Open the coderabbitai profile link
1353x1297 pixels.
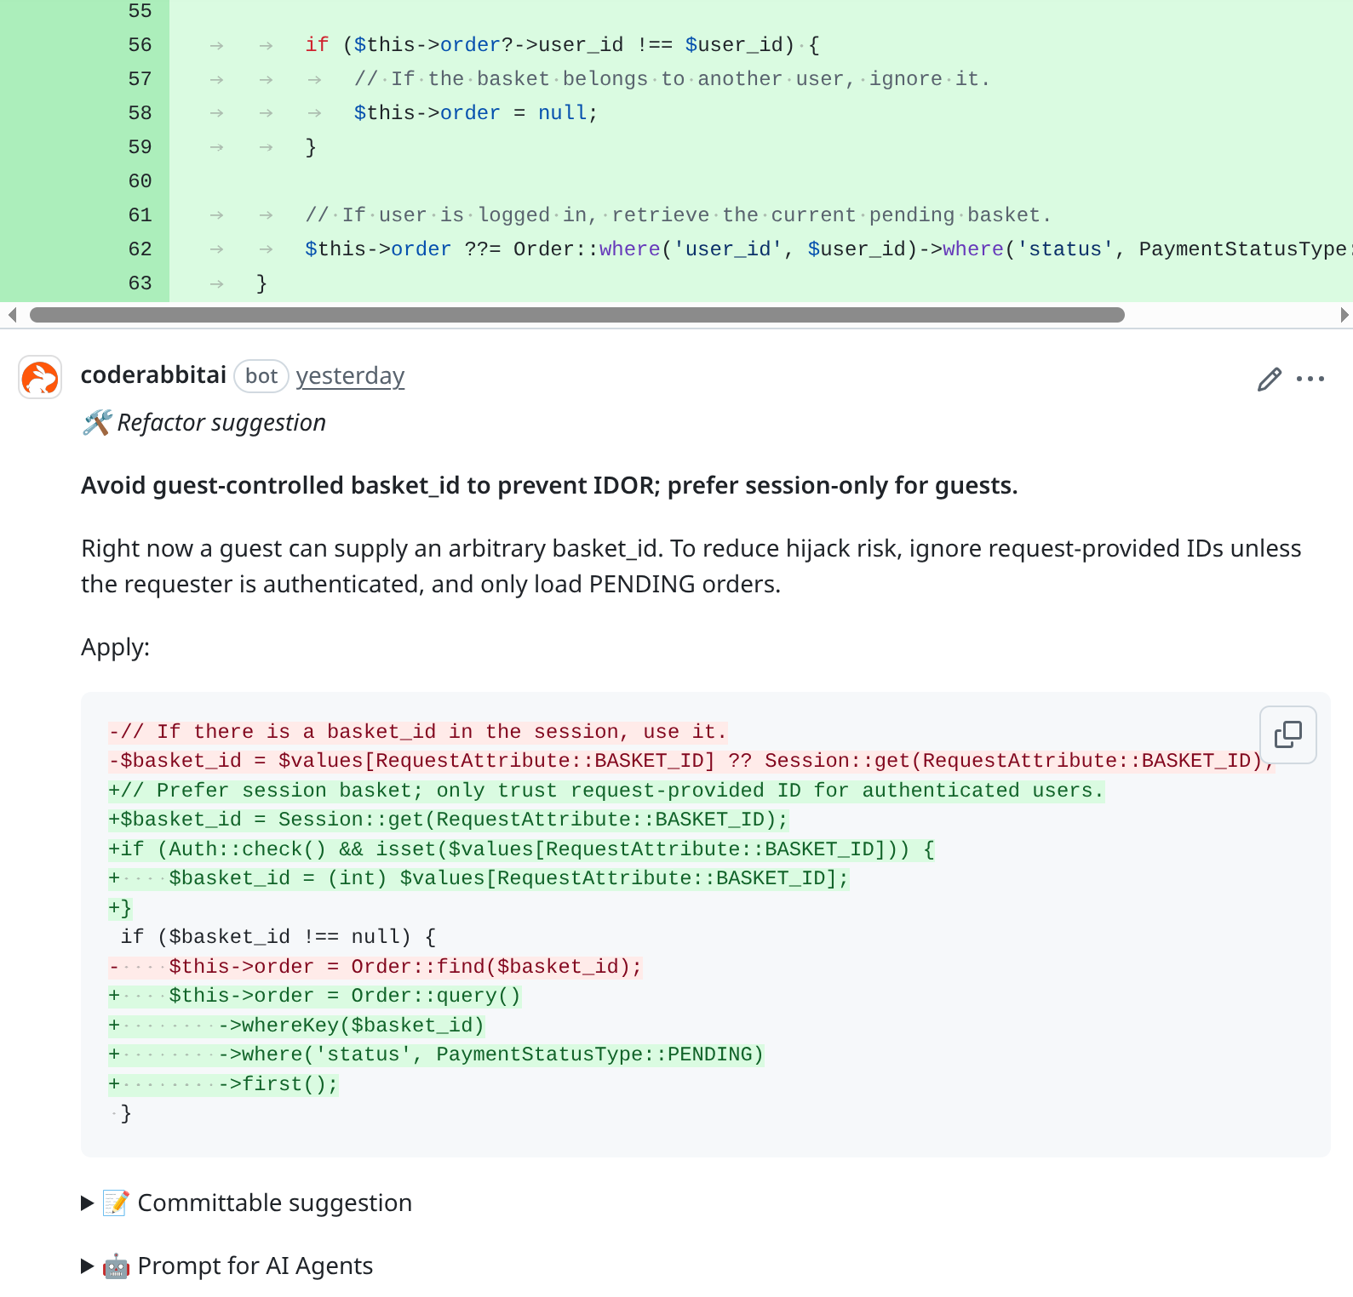[153, 375]
